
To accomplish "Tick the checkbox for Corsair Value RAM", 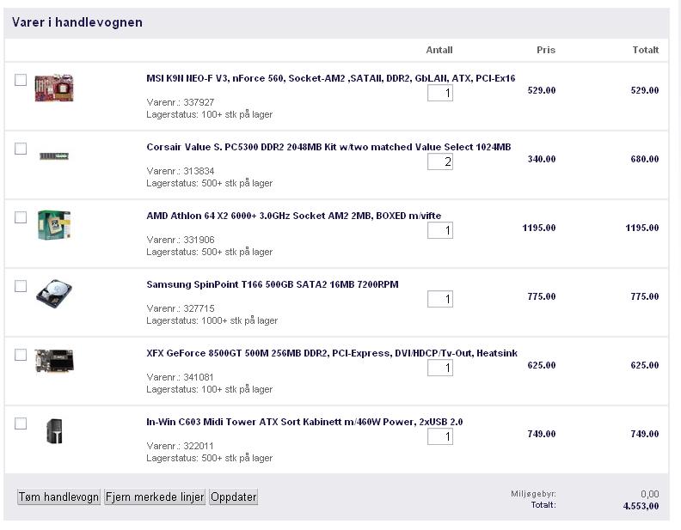I will point(21,149).
